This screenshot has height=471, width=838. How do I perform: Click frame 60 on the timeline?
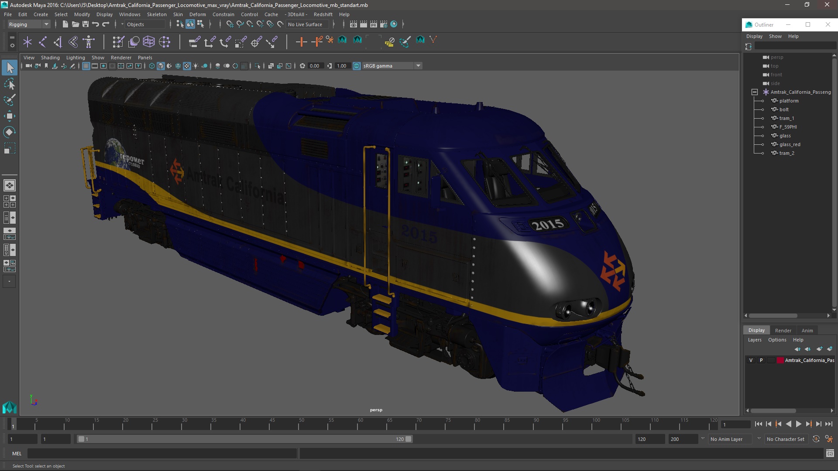[x=361, y=424]
